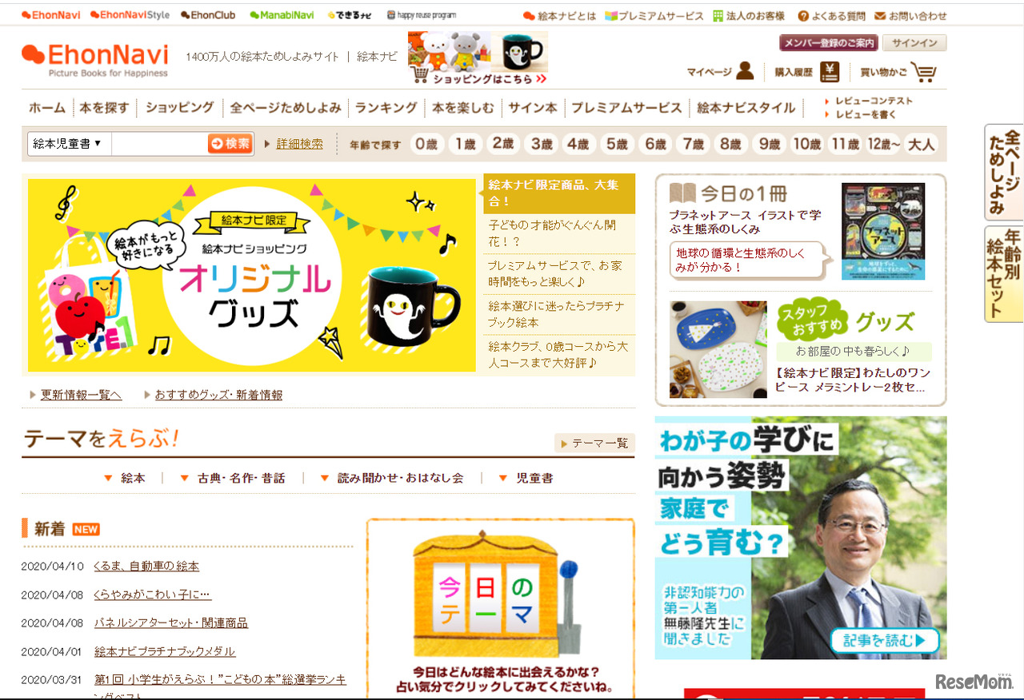Click プラネットアース book cover thumbnail

pyautogui.click(x=883, y=231)
